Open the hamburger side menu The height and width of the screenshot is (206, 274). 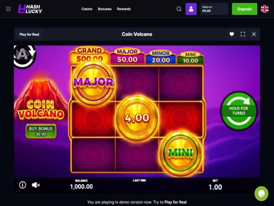tap(8, 9)
